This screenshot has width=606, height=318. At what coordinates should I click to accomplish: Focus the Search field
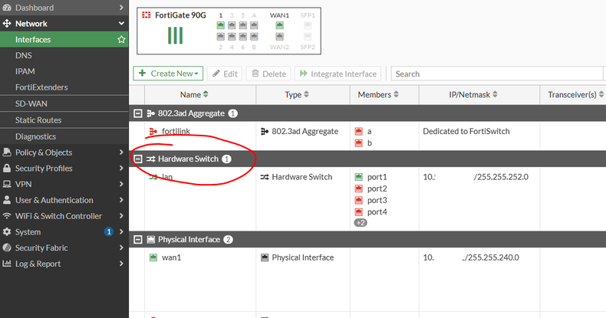[497, 74]
